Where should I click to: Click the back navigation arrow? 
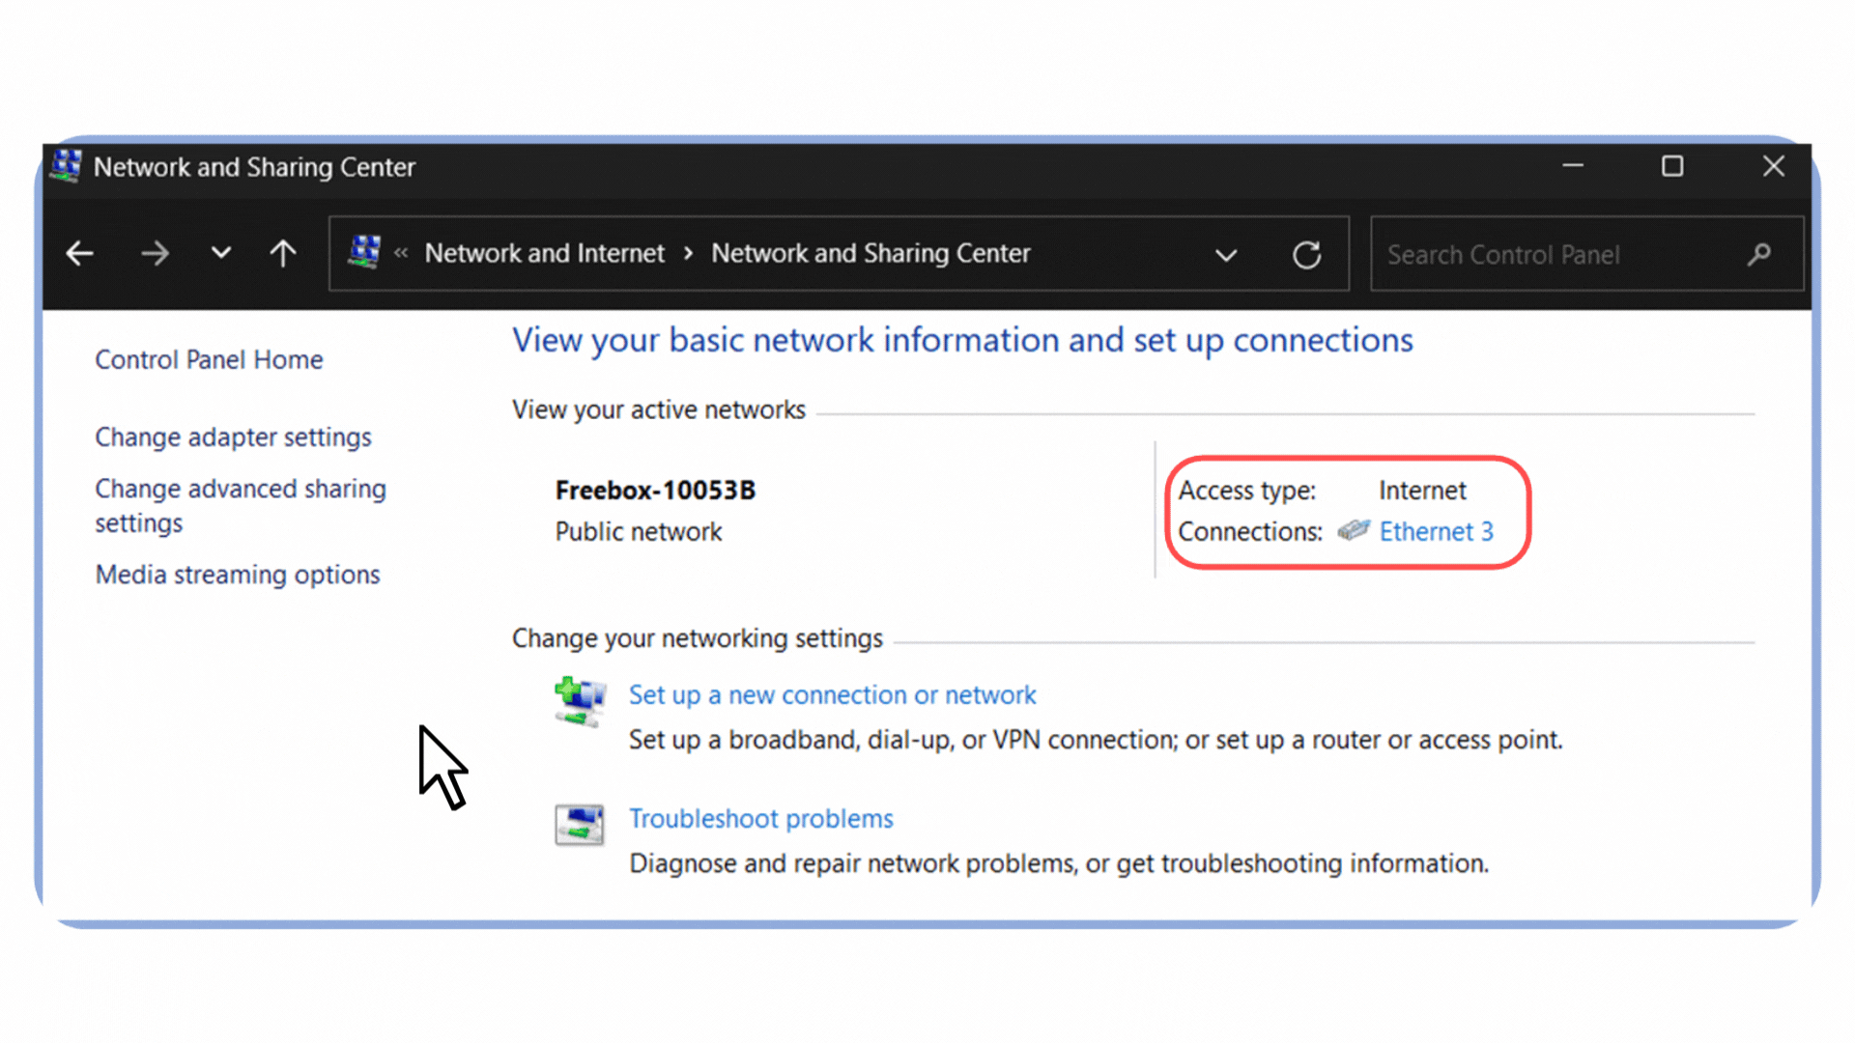(79, 254)
